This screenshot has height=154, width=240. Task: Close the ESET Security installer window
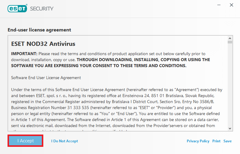[x=232, y=5]
